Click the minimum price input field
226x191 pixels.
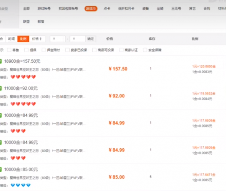click(x=57, y=39)
